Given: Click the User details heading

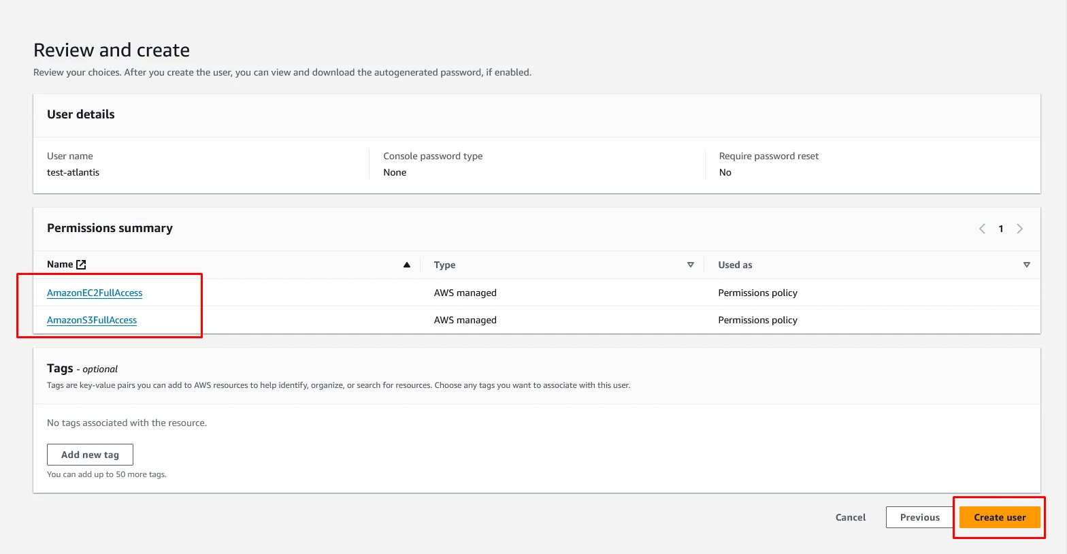Looking at the screenshot, I should [80, 114].
